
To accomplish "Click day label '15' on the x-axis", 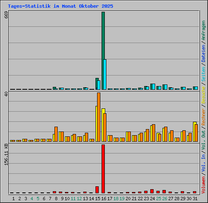I will click(97, 199).
